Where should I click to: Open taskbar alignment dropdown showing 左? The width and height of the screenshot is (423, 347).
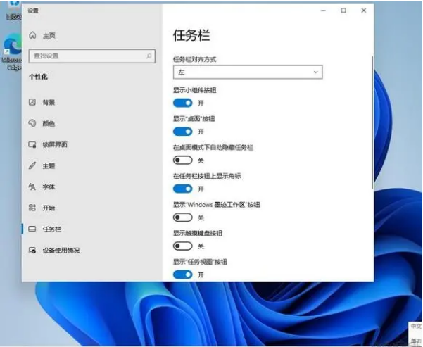click(x=248, y=72)
